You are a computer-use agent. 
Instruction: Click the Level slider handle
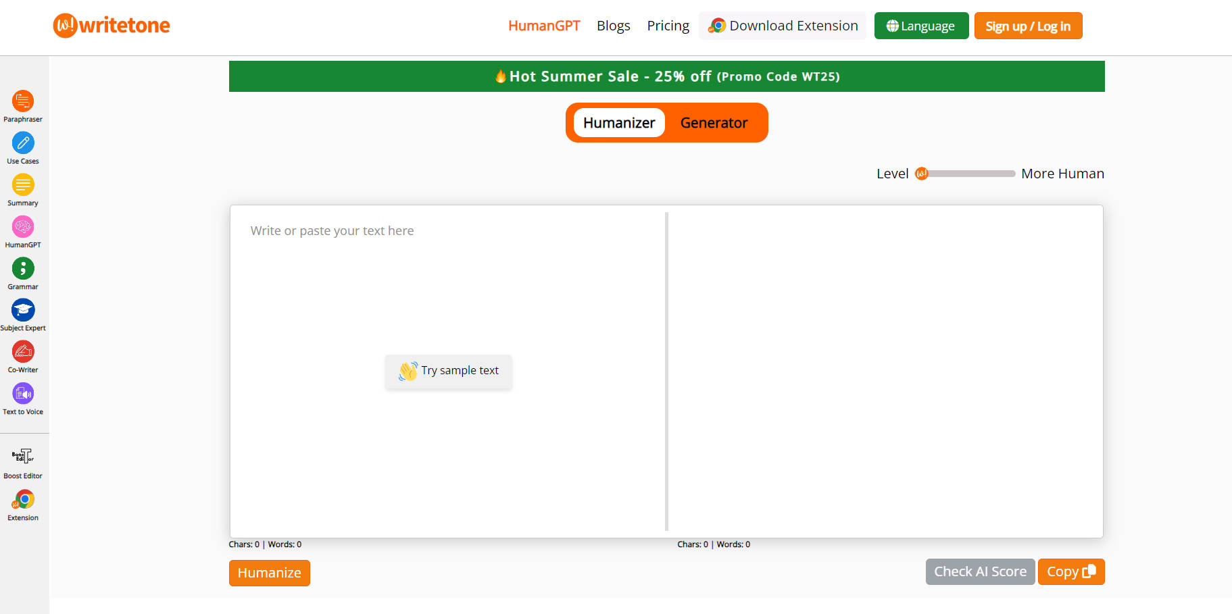pyautogui.click(x=921, y=174)
